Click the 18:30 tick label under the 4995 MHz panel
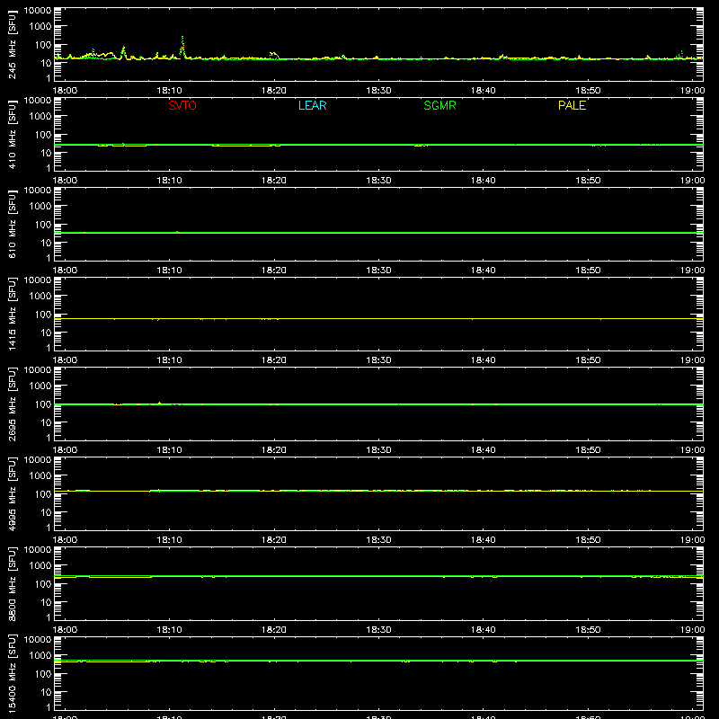 tap(378, 540)
